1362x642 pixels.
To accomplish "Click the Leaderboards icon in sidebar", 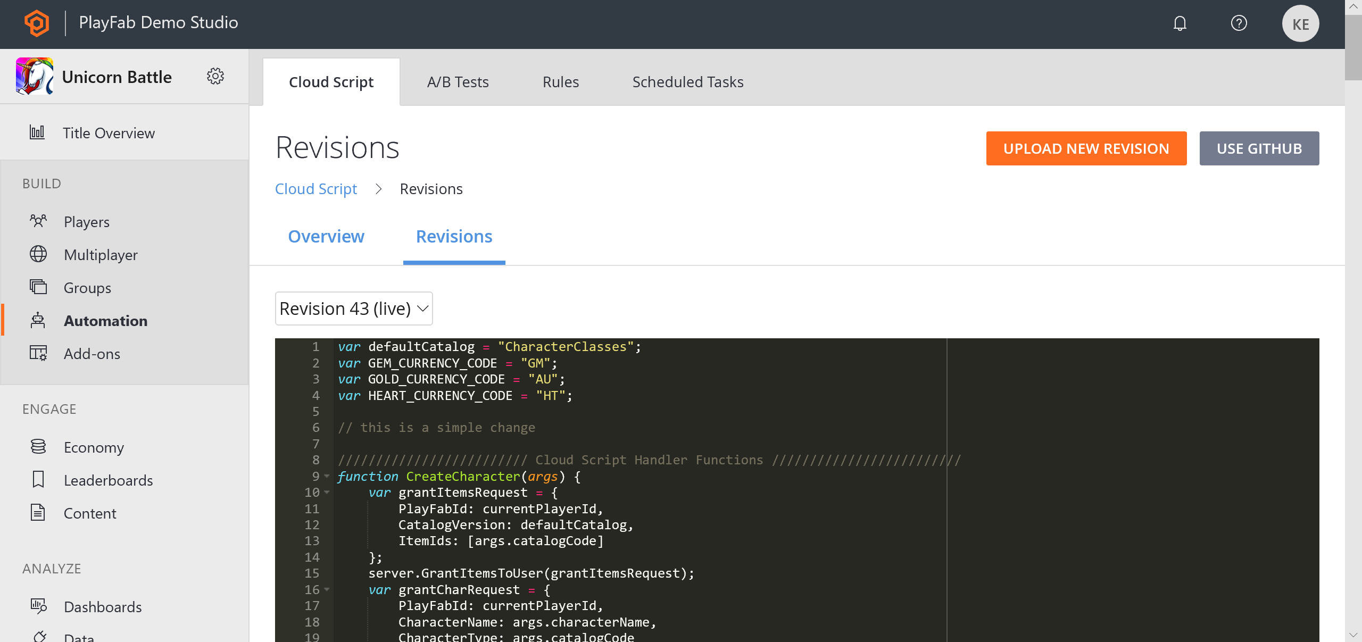I will click(38, 480).
